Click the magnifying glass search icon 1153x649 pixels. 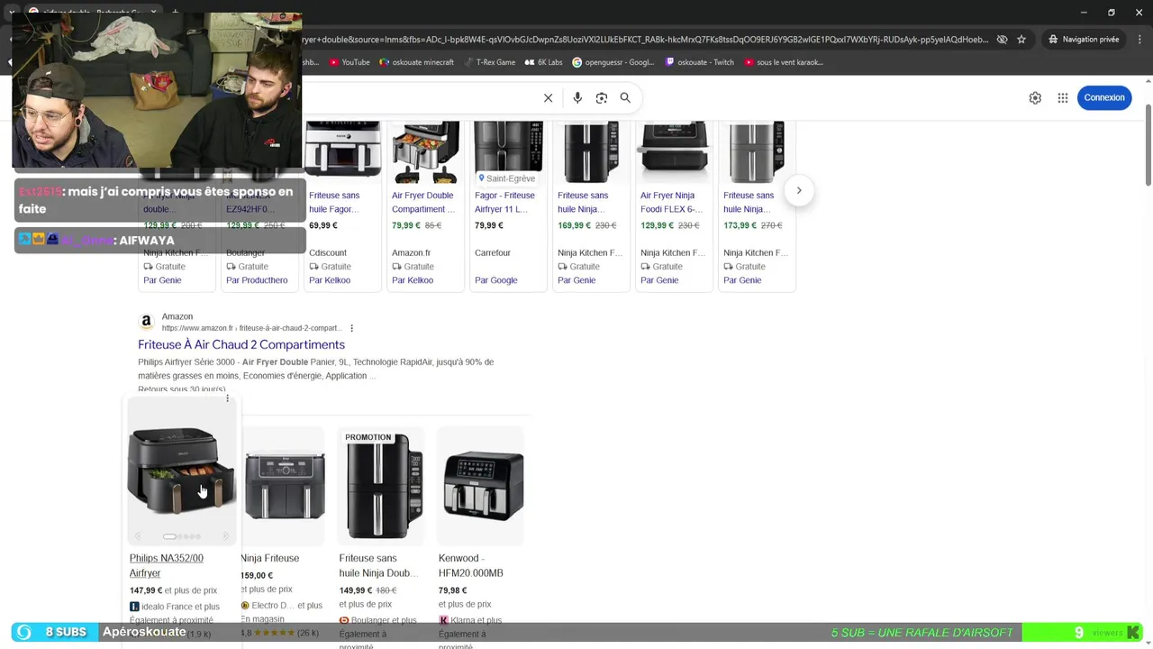625,98
